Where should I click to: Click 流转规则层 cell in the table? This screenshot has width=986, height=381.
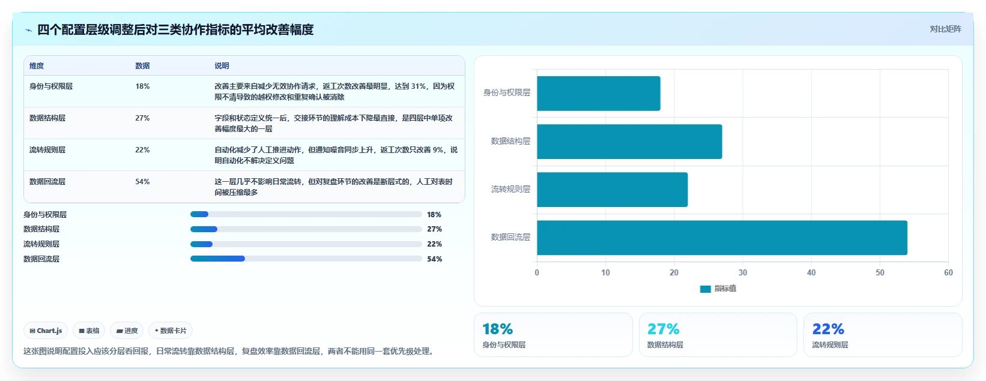[47, 150]
